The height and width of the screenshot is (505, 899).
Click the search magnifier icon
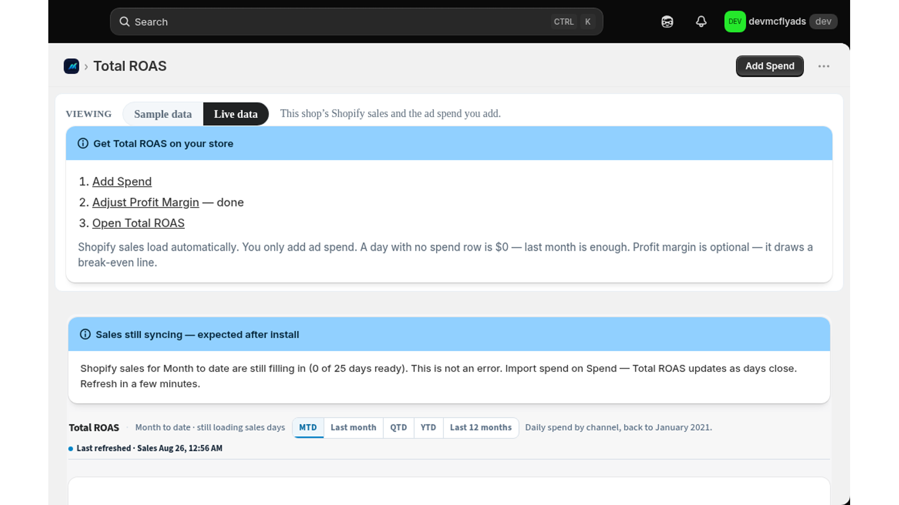pyautogui.click(x=124, y=21)
